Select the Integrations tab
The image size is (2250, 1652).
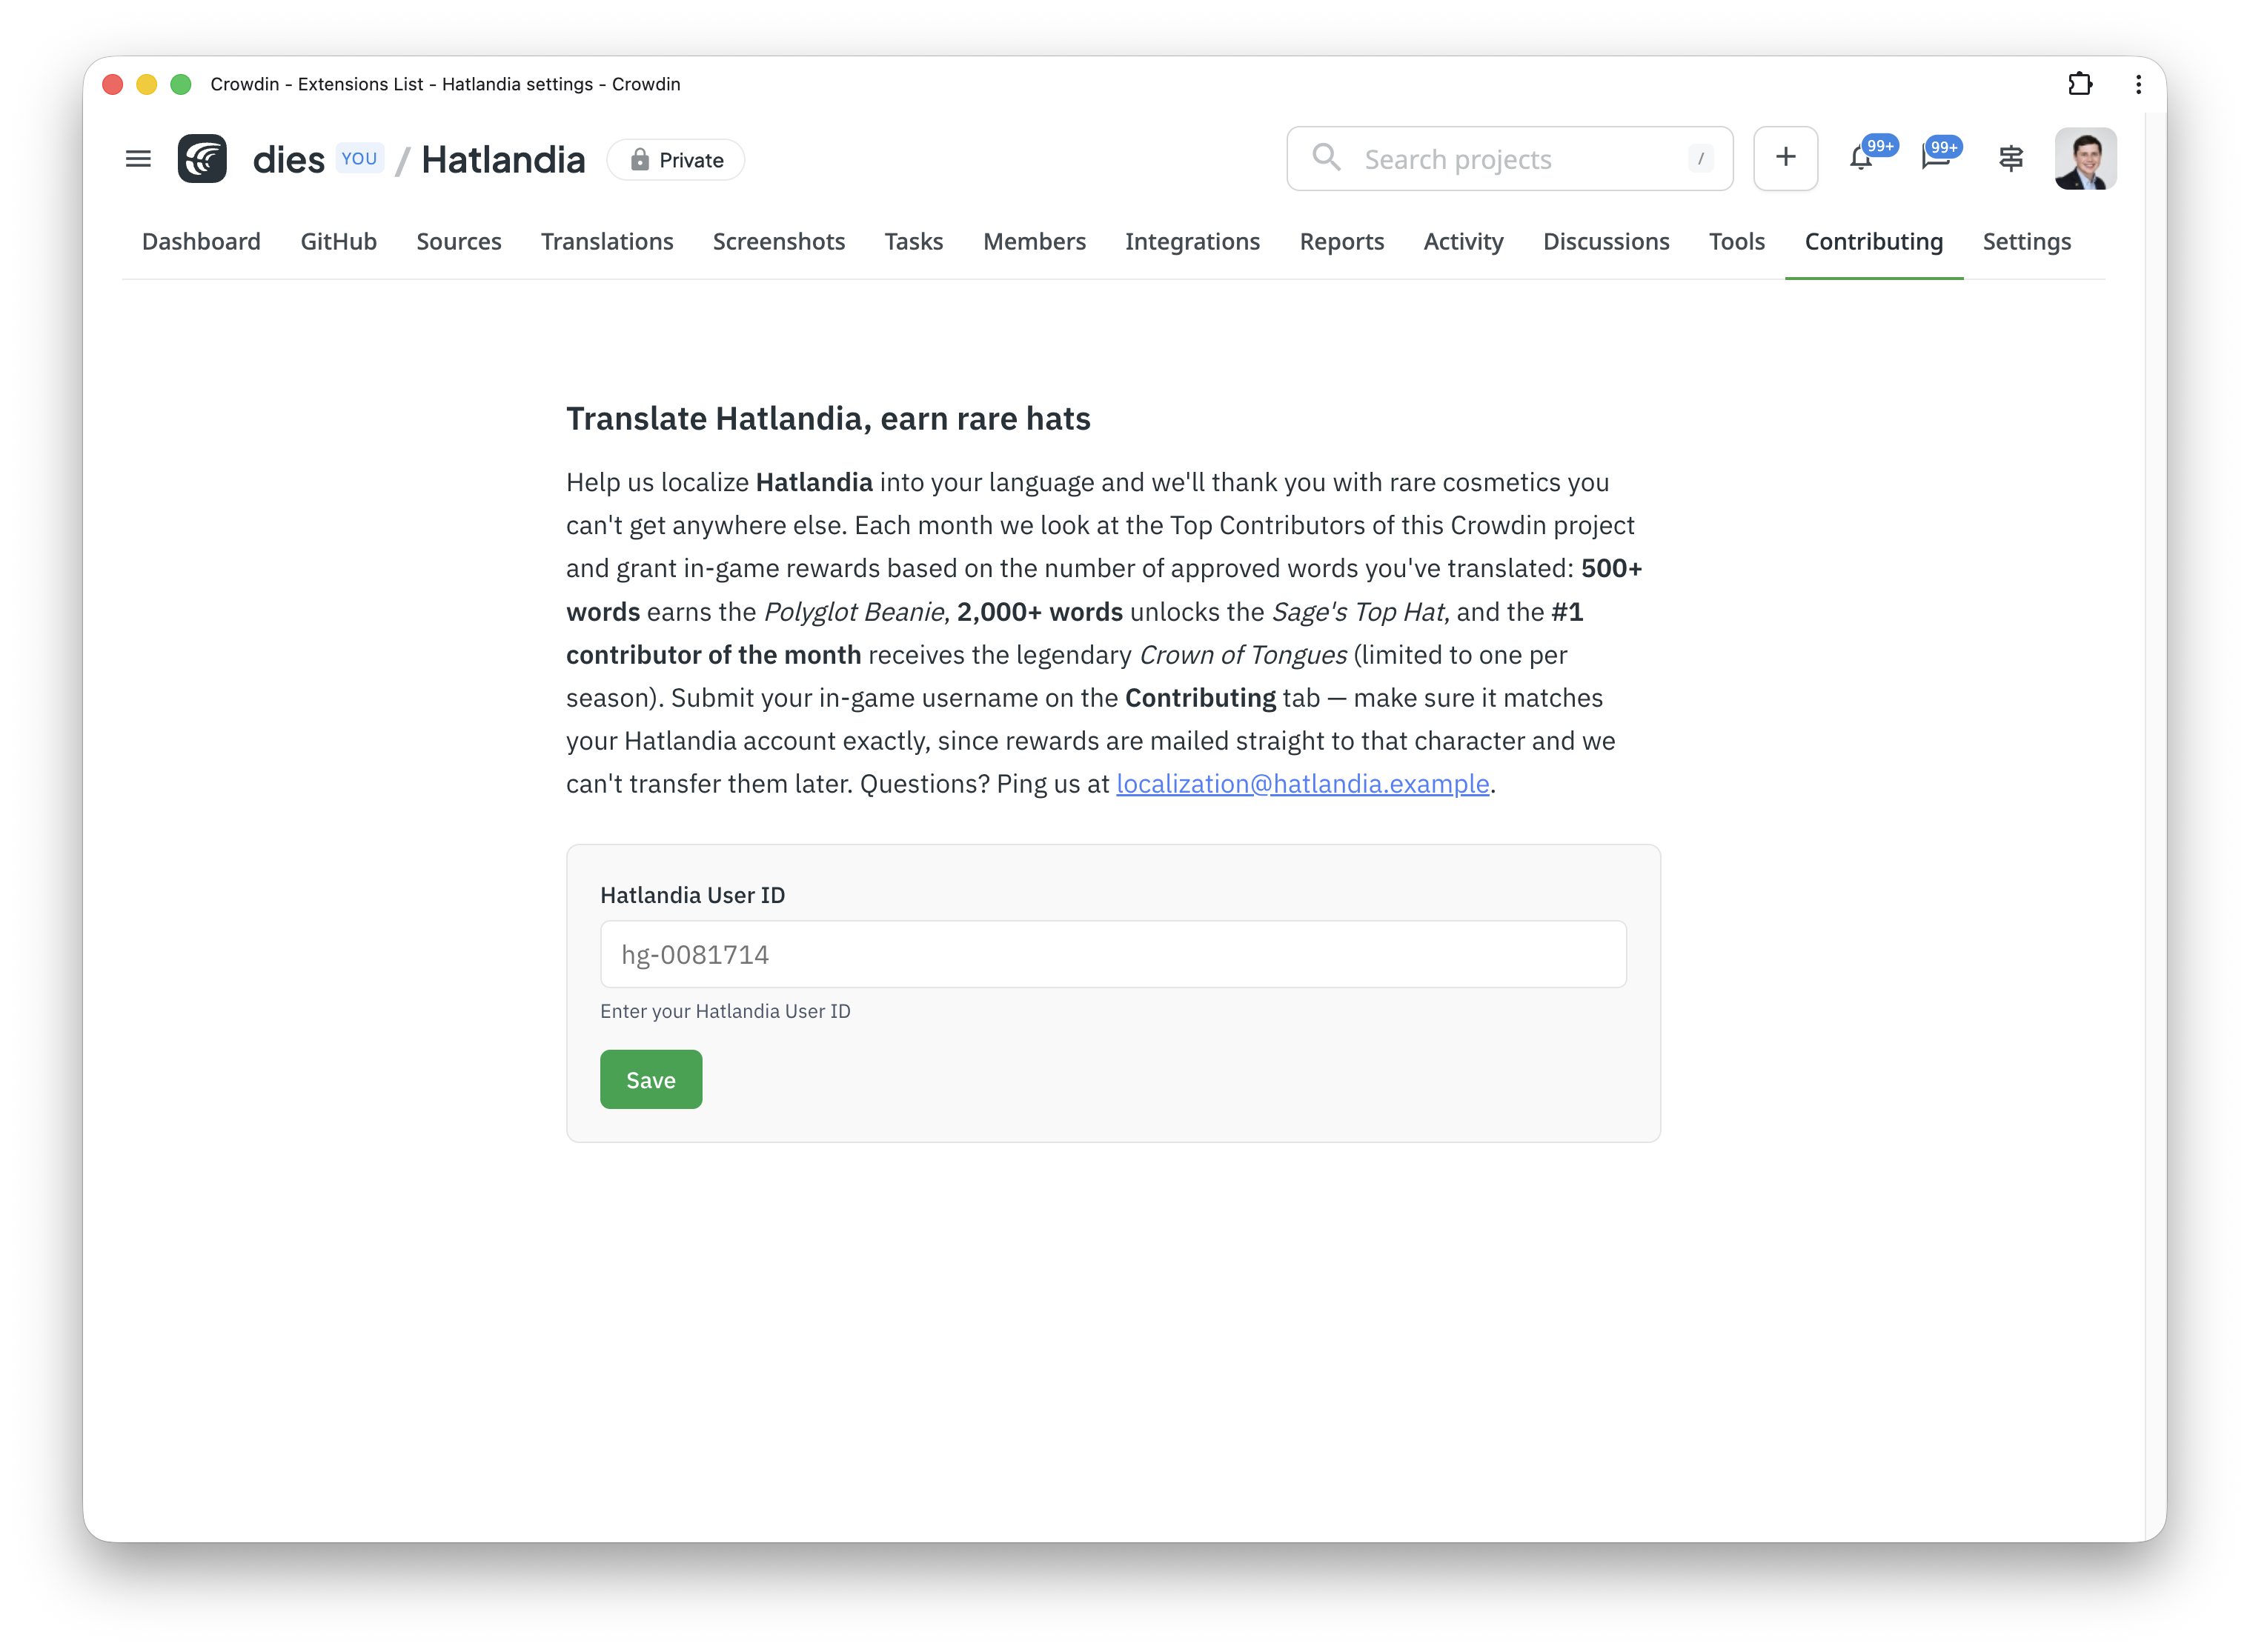1192,241
